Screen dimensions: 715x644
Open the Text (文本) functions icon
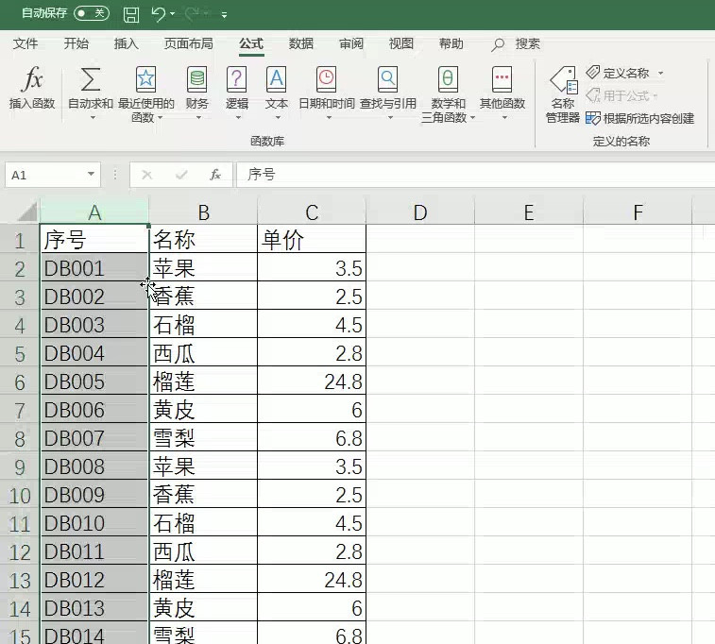(276, 80)
